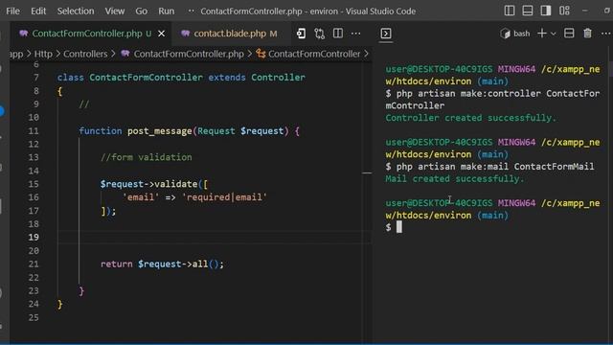Close the ContactFormController.php tab

click(161, 34)
